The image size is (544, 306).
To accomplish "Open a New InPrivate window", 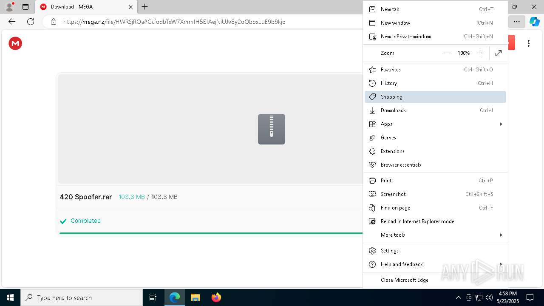I will pos(435,37).
